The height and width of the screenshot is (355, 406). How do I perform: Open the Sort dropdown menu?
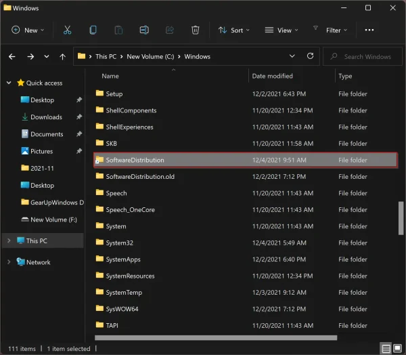[234, 30]
